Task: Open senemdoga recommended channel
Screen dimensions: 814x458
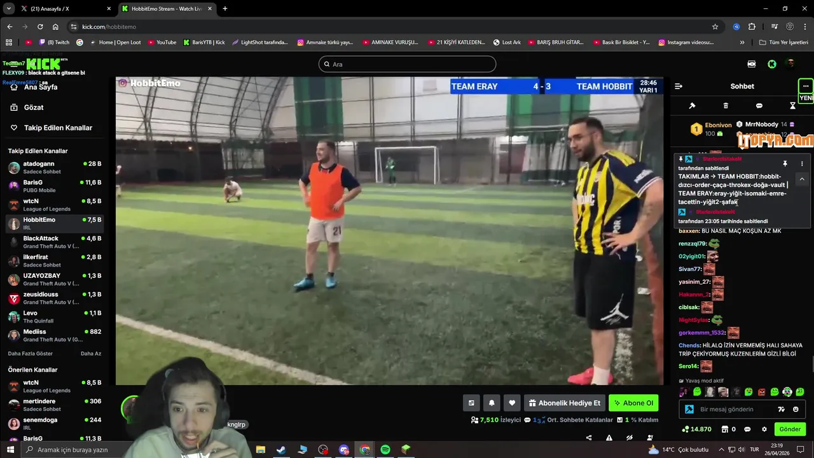Action: tap(54, 424)
